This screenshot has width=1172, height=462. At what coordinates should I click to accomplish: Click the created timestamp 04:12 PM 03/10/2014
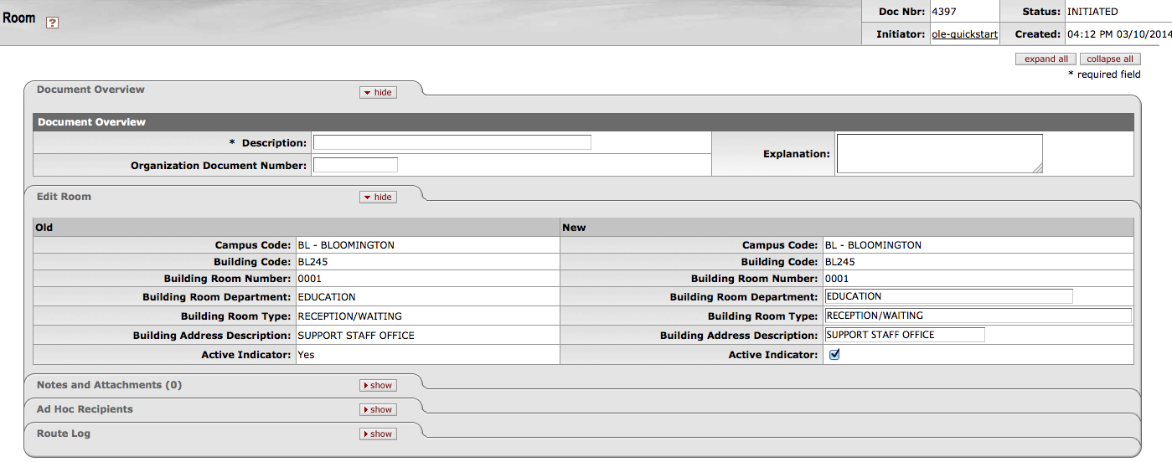point(1118,34)
